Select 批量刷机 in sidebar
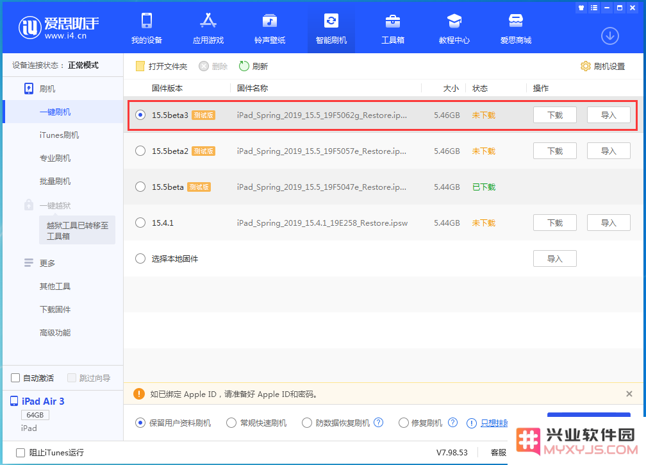The width and height of the screenshot is (646, 465). [55, 181]
